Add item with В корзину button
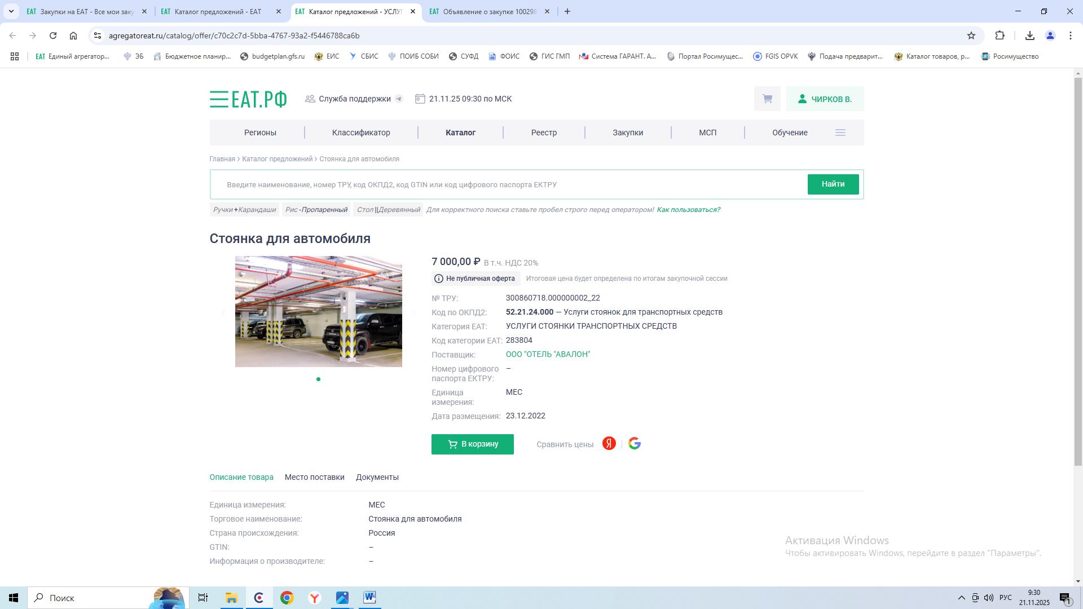Screen dimensions: 1083x609 point(473,444)
